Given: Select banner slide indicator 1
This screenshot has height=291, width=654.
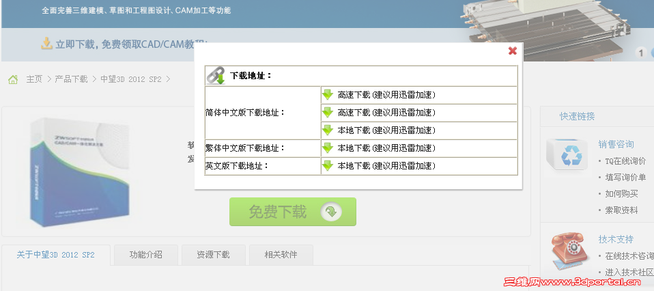Looking at the screenshot, I should coord(642,53).
